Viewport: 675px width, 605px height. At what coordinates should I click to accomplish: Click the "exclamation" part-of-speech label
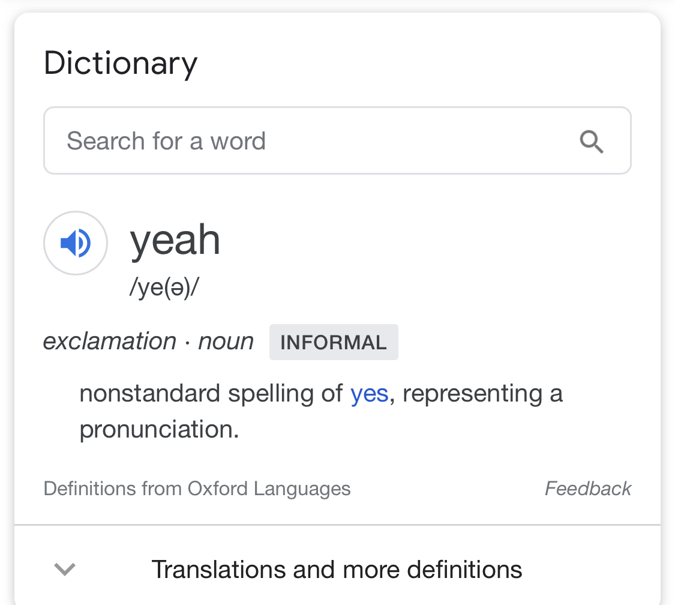(x=110, y=342)
